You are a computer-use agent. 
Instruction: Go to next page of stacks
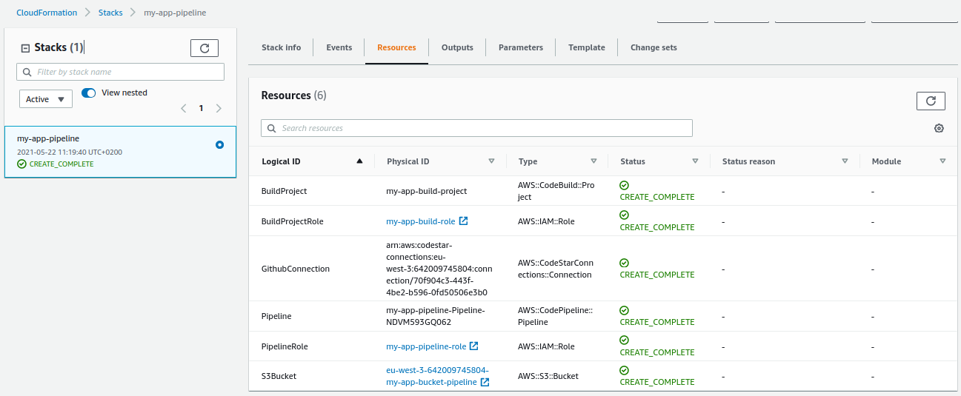tap(219, 108)
